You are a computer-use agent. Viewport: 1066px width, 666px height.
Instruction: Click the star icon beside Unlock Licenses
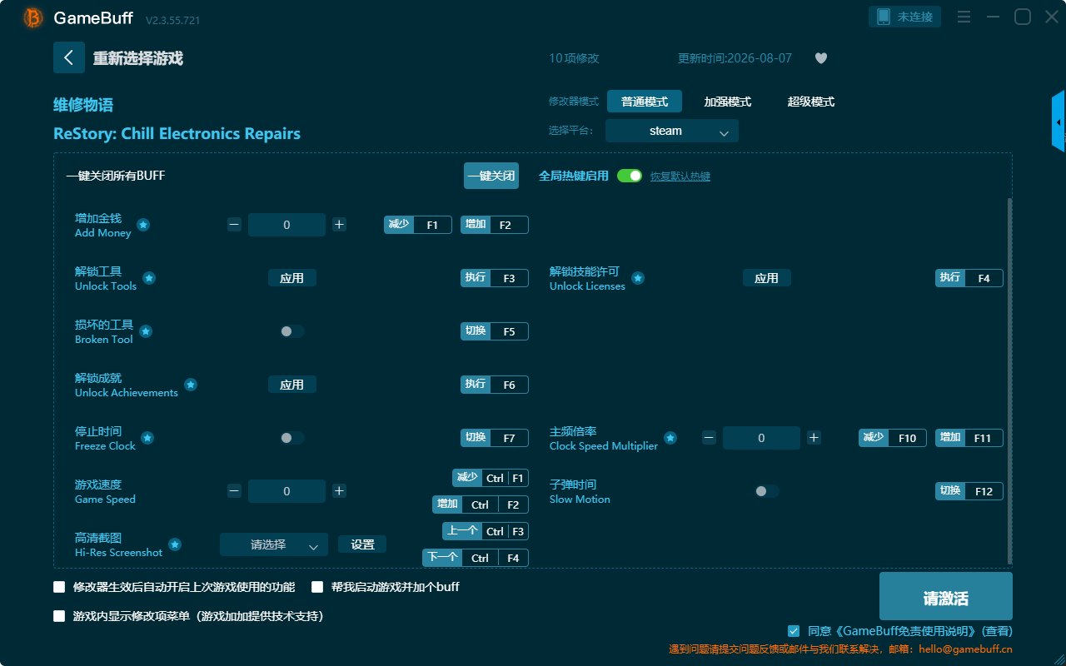point(638,278)
